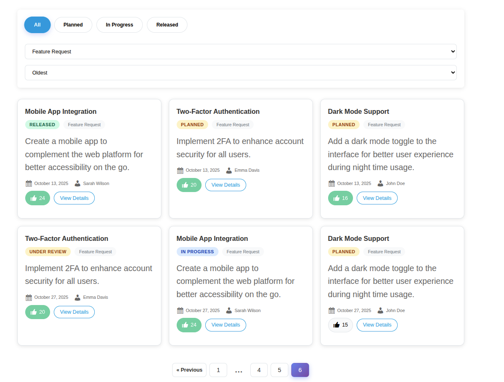Toggle the 15-vote thumbs-up on Dark Mode Support
Image resolution: width=504 pixels, height=382 pixels.
click(x=341, y=325)
